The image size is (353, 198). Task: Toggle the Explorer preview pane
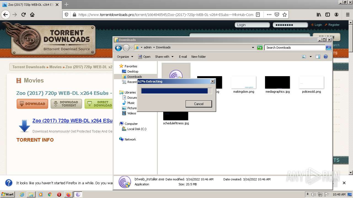[318, 57]
